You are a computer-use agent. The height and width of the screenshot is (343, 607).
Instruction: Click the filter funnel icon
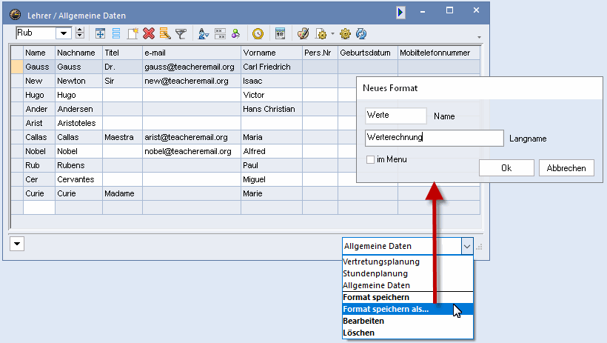181,34
